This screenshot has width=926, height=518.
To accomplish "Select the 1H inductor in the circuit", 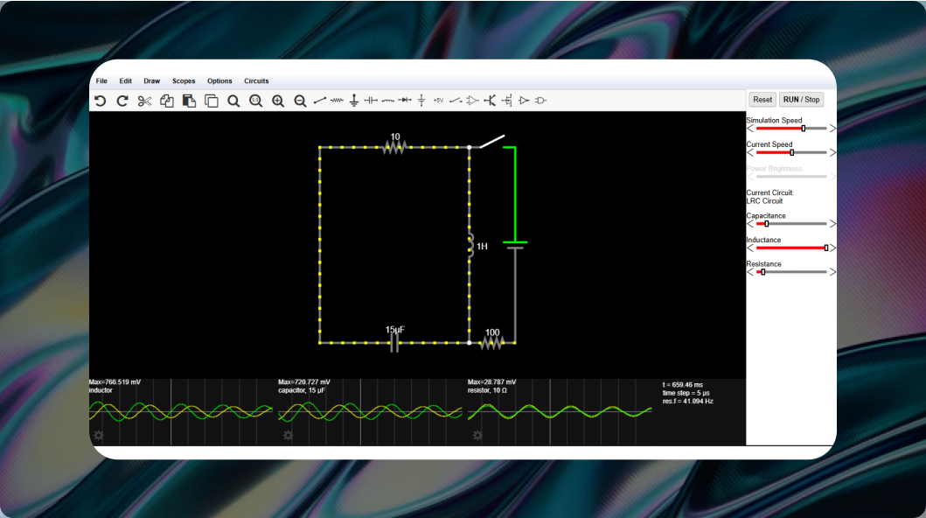I will click(x=470, y=246).
